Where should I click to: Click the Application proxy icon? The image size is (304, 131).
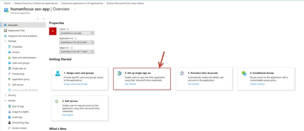pos(9,79)
